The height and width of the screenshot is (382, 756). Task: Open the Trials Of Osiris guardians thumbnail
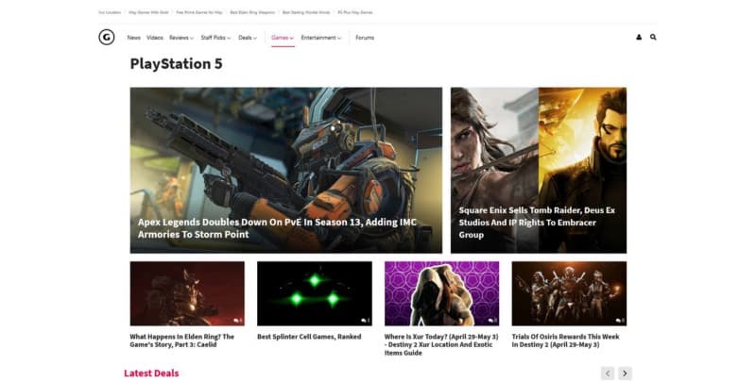(x=569, y=293)
